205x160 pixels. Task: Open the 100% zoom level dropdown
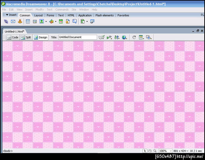(x=165, y=151)
